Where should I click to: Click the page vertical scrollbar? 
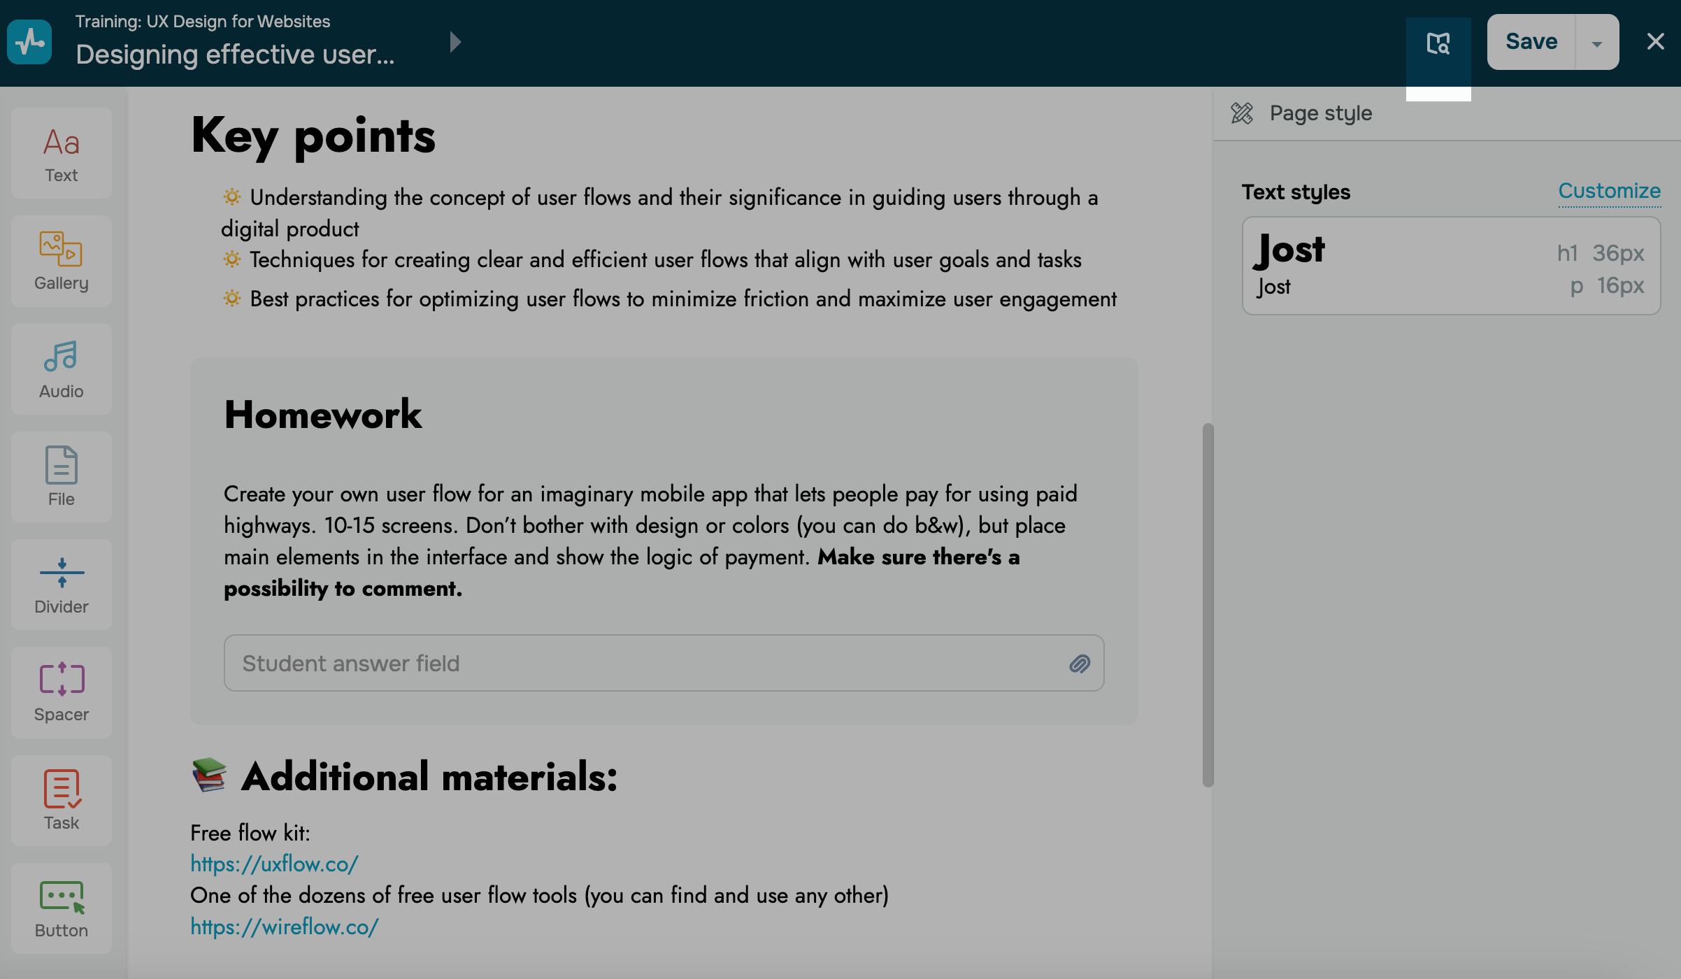[x=1208, y=604]
